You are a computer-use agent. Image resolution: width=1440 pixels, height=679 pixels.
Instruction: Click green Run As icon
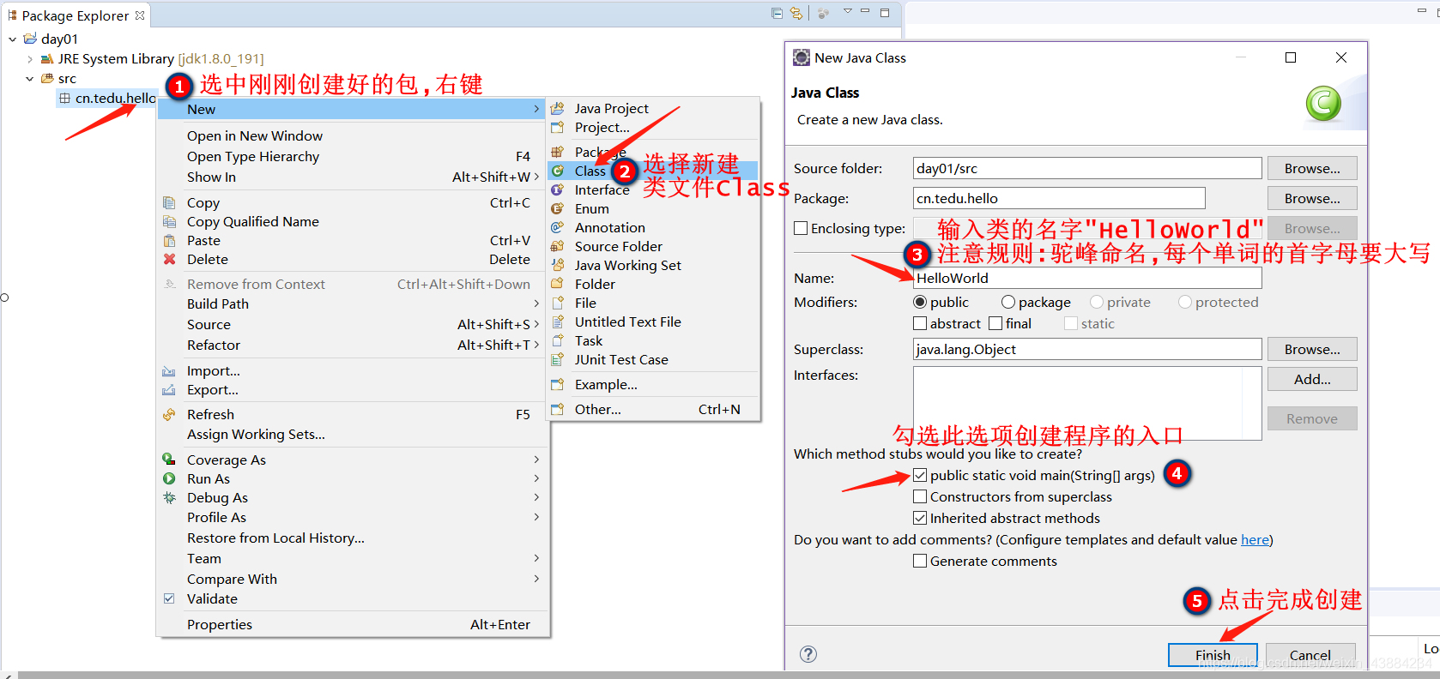169,479
